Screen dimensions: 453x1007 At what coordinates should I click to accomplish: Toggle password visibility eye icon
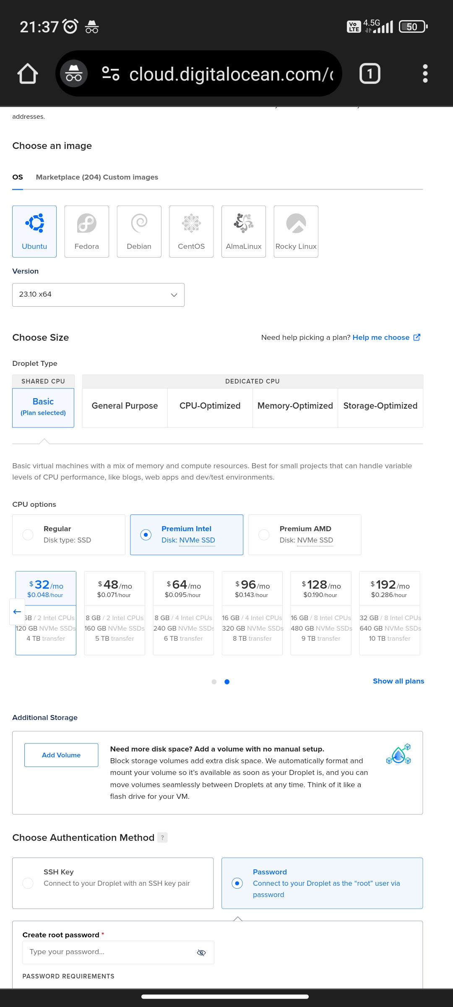coord(201,953)
